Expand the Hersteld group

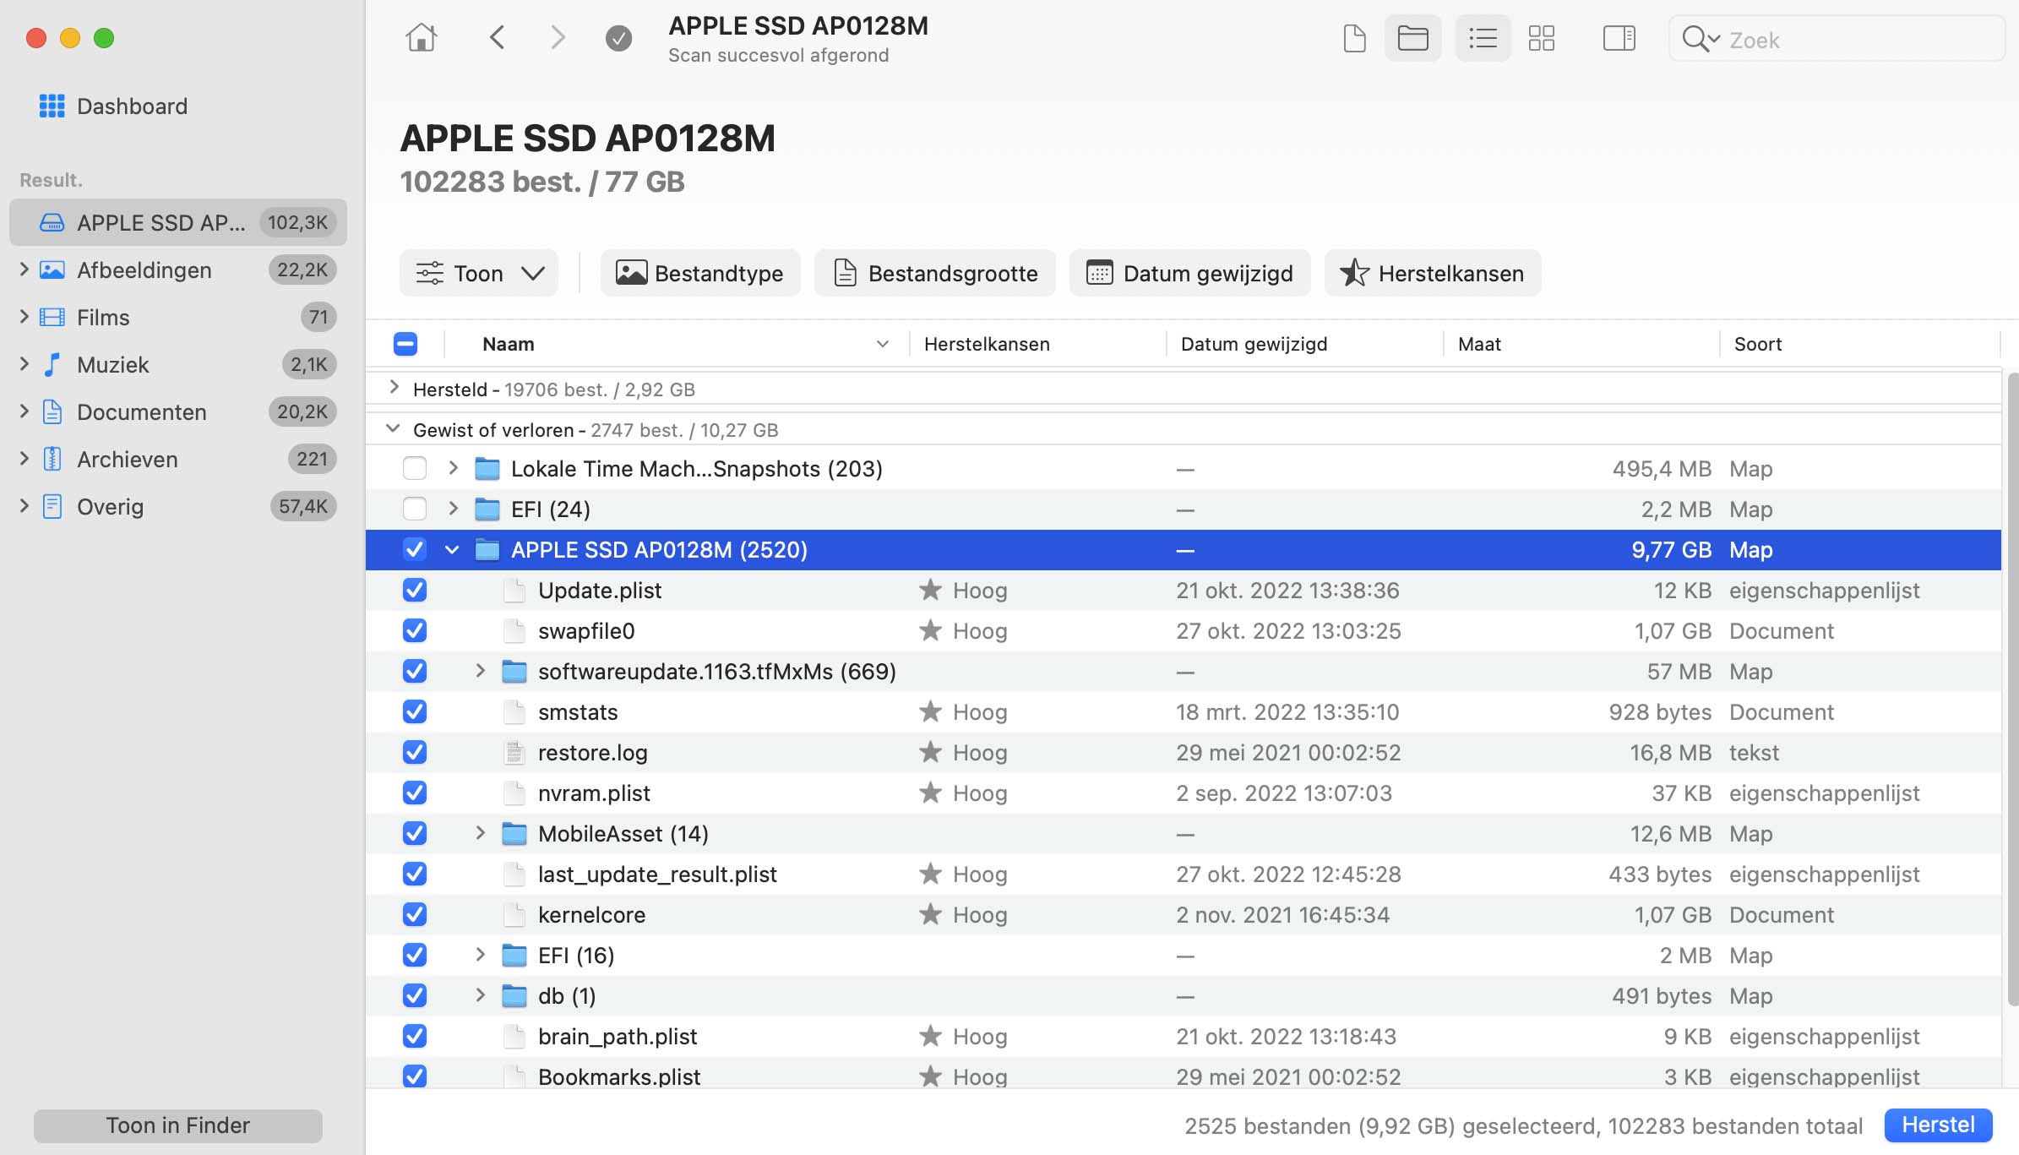click(x=394, y=388)
